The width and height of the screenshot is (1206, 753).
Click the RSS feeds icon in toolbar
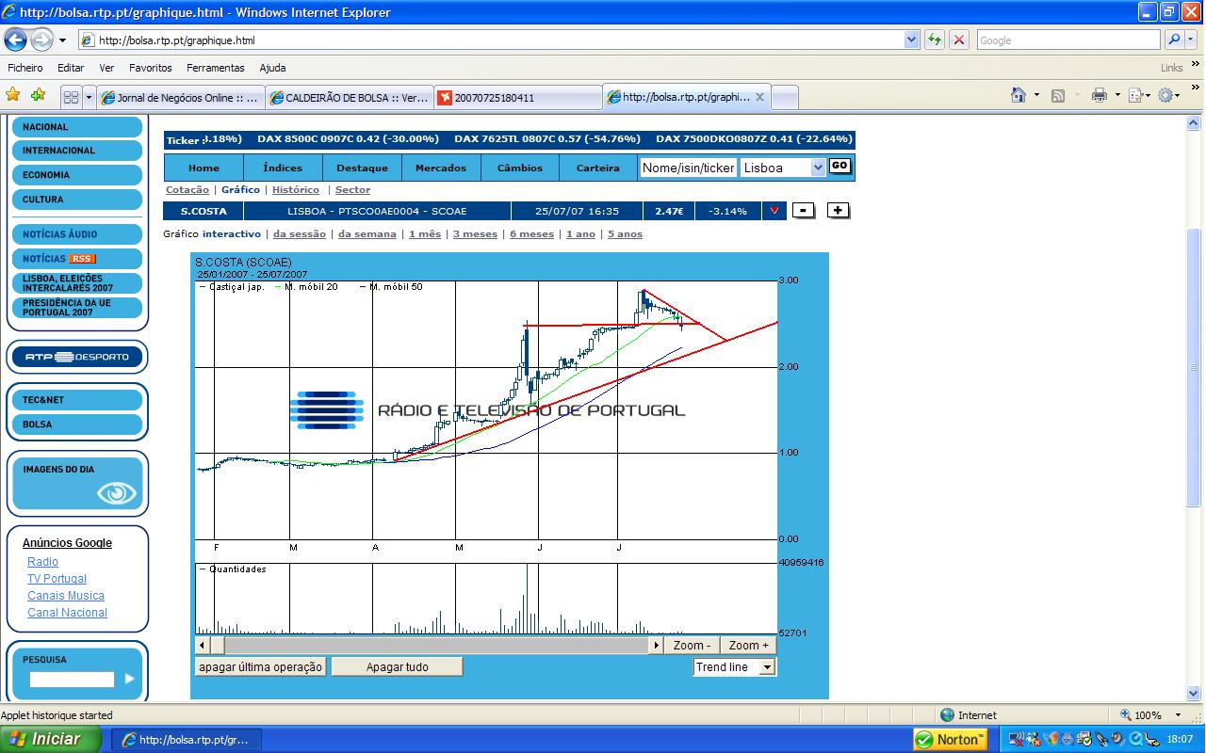point(1058,95)
